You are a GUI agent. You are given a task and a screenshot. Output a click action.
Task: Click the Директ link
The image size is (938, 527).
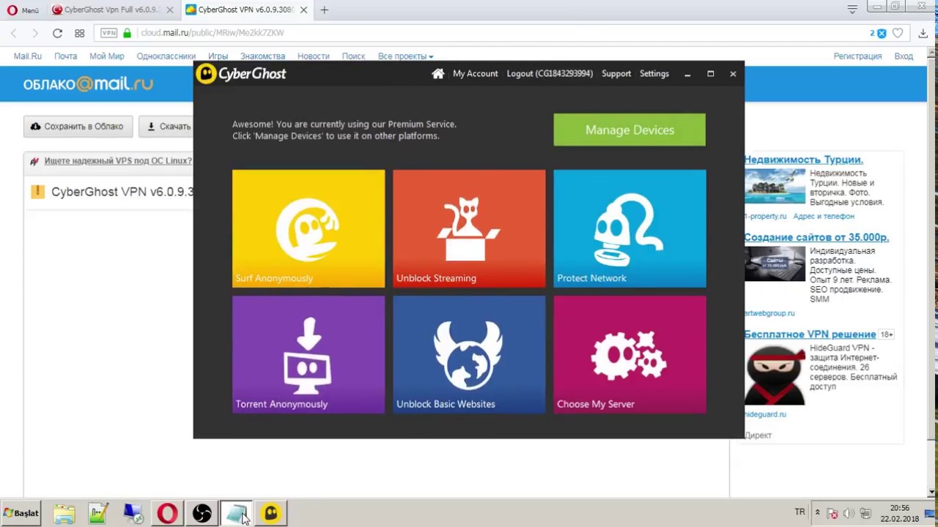click(758, 436)
